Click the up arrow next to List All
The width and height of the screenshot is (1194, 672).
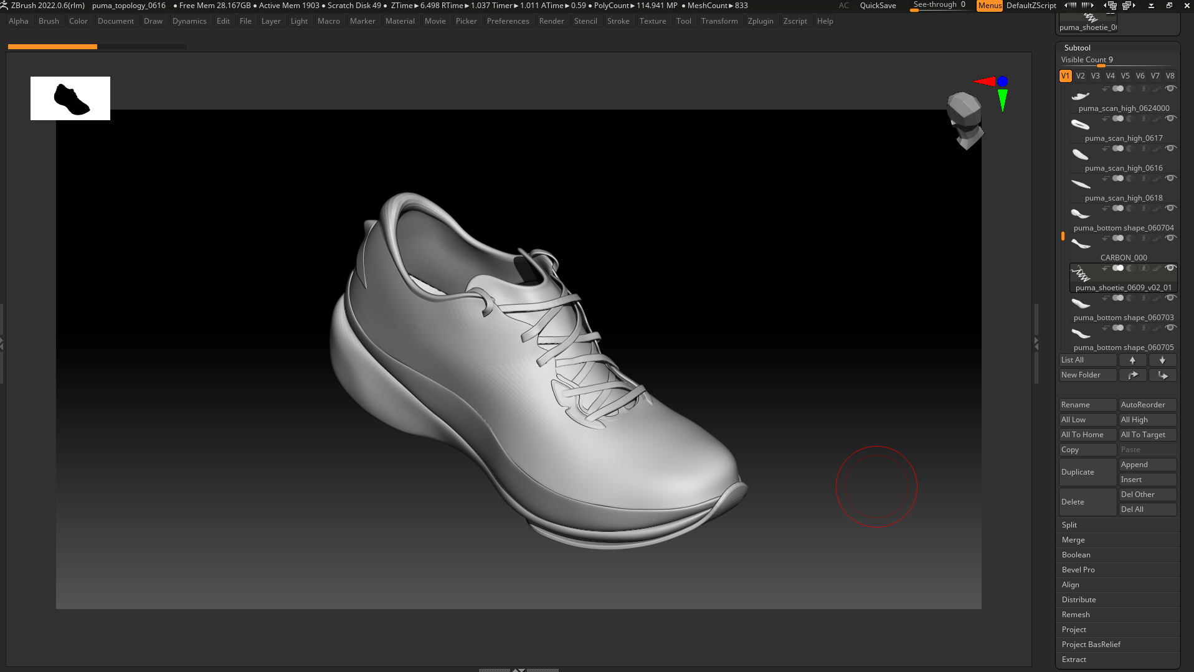click(x=1132, y=360)
